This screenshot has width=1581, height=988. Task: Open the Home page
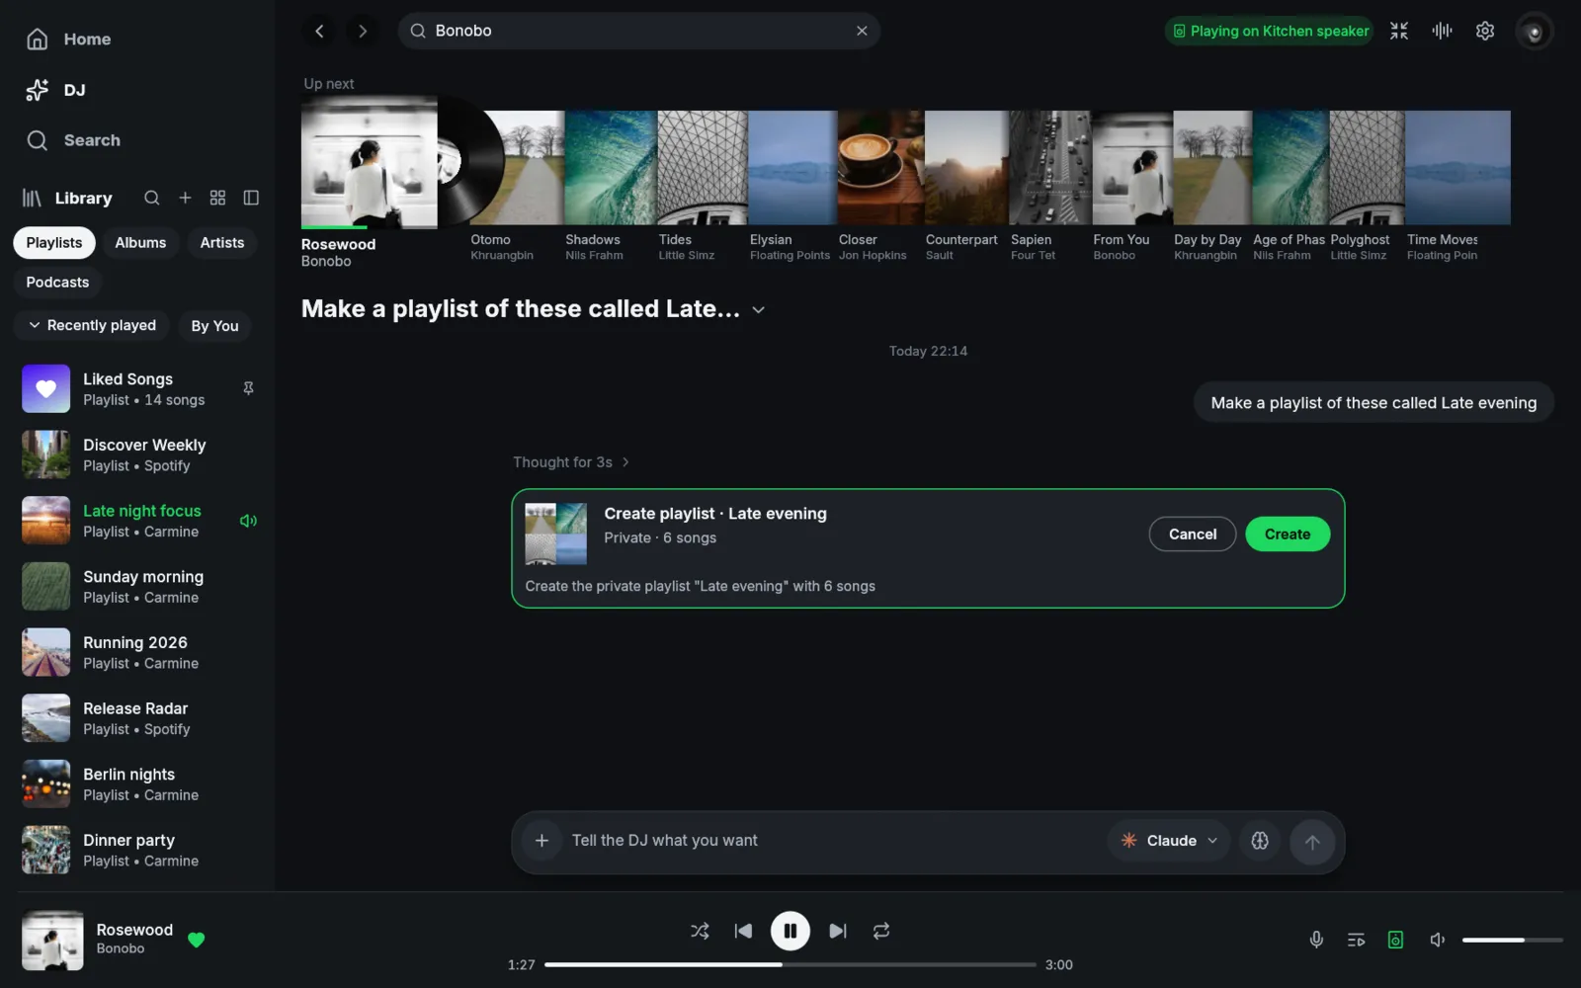coord(68,40)
